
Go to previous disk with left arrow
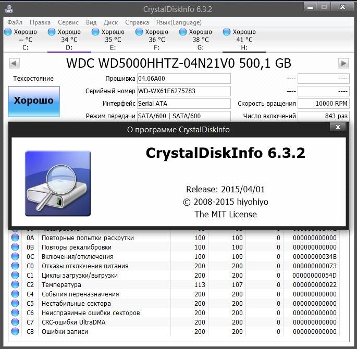click(x=14, y=63)
